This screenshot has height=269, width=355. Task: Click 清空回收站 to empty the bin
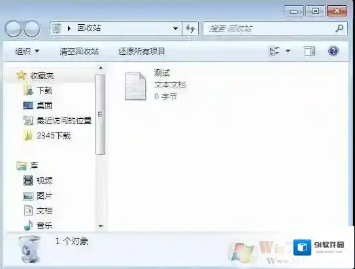tap(79, 52)
